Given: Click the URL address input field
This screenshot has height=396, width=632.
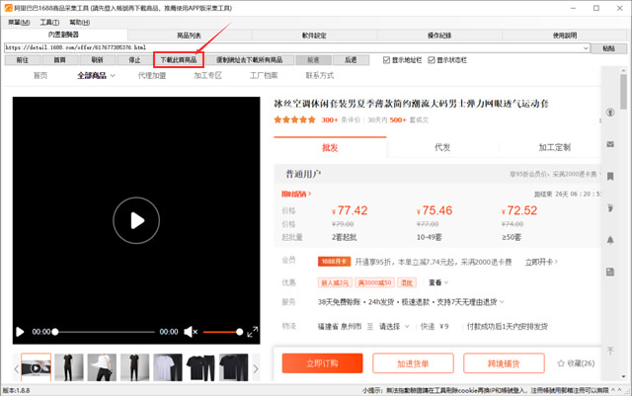Looking at the screenshot, I should (x=296, y=47).
